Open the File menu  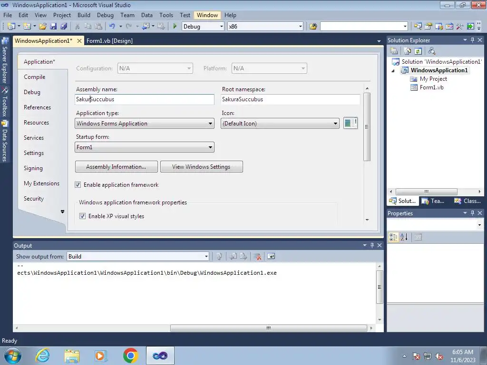[x=8, y=15]
